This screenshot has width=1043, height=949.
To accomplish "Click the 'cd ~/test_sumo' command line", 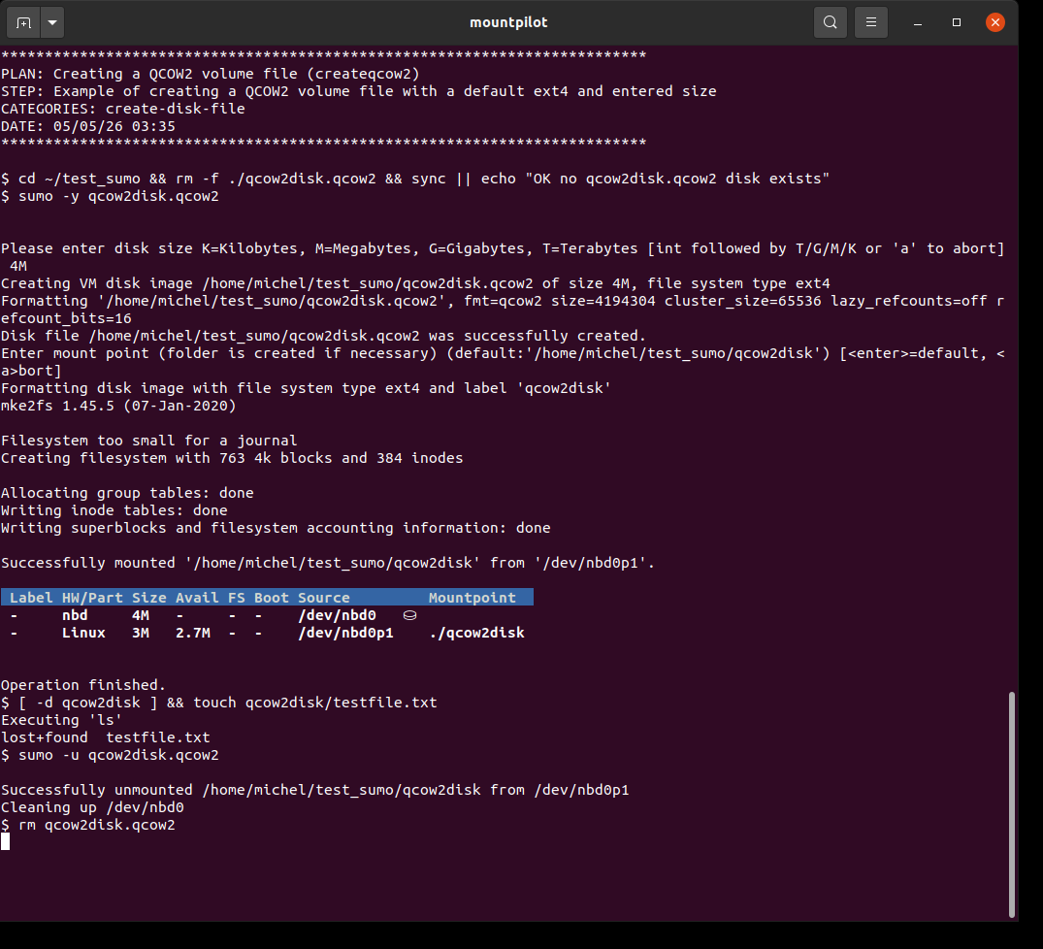I will click(x=415, y=179).
